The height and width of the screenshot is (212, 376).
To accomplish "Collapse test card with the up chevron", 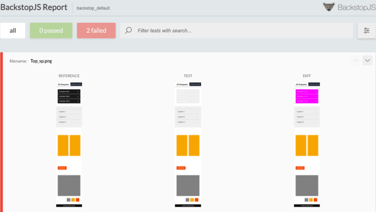I will pyautogui.click(x=355, y=61).
